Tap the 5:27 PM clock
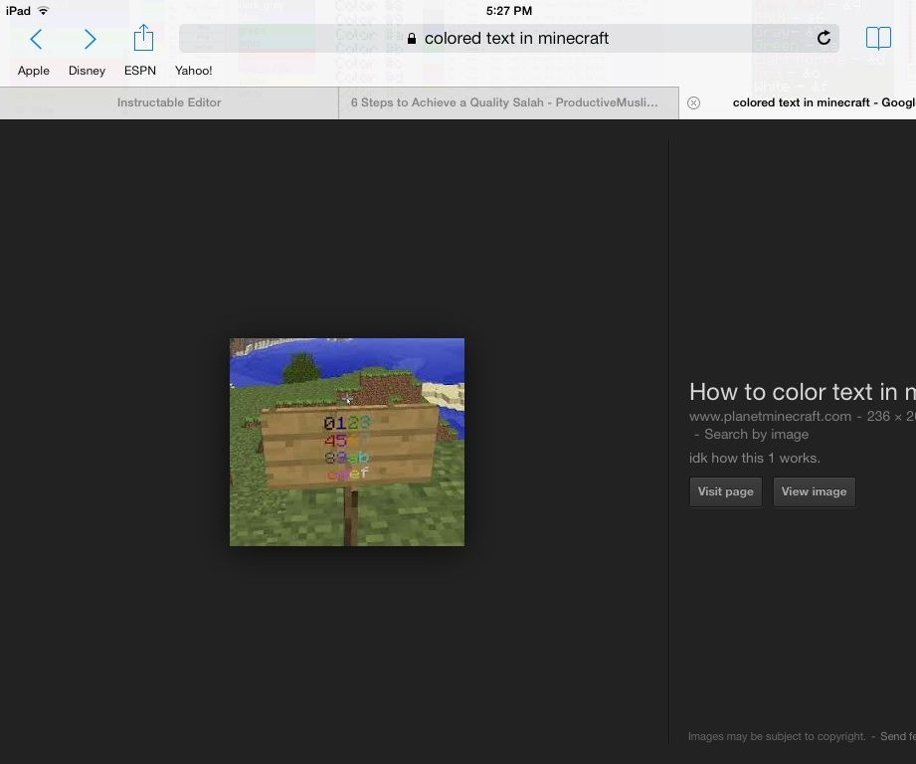Image resolution: width=916 pixels, height=764 pixels. coord(509,11)
